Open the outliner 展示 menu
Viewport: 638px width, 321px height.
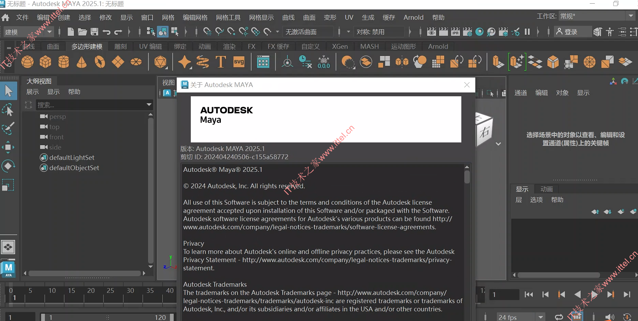pyautogui.click(x=33, y=92)
